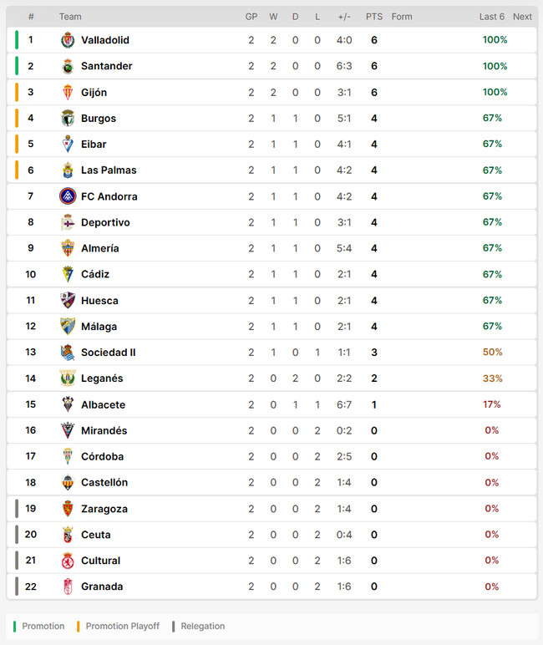
Task: Sort standings by Last 6 column
Action: pos(491,17)
